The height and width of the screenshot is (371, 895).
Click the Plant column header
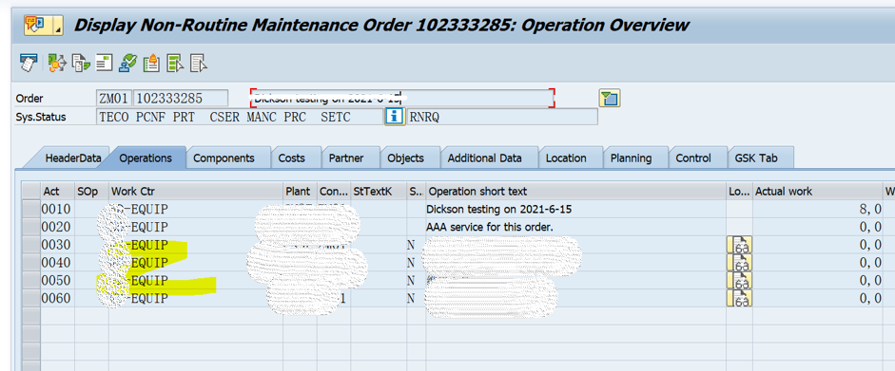301,191
